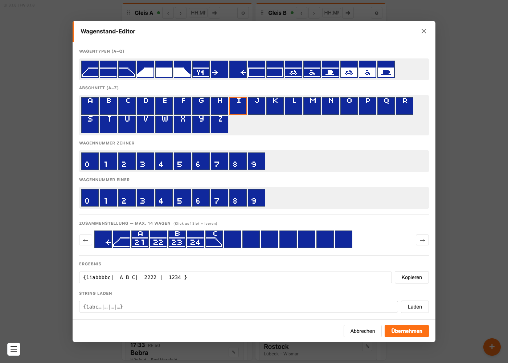Click the Ergebnis result text field

coord(235,277)
